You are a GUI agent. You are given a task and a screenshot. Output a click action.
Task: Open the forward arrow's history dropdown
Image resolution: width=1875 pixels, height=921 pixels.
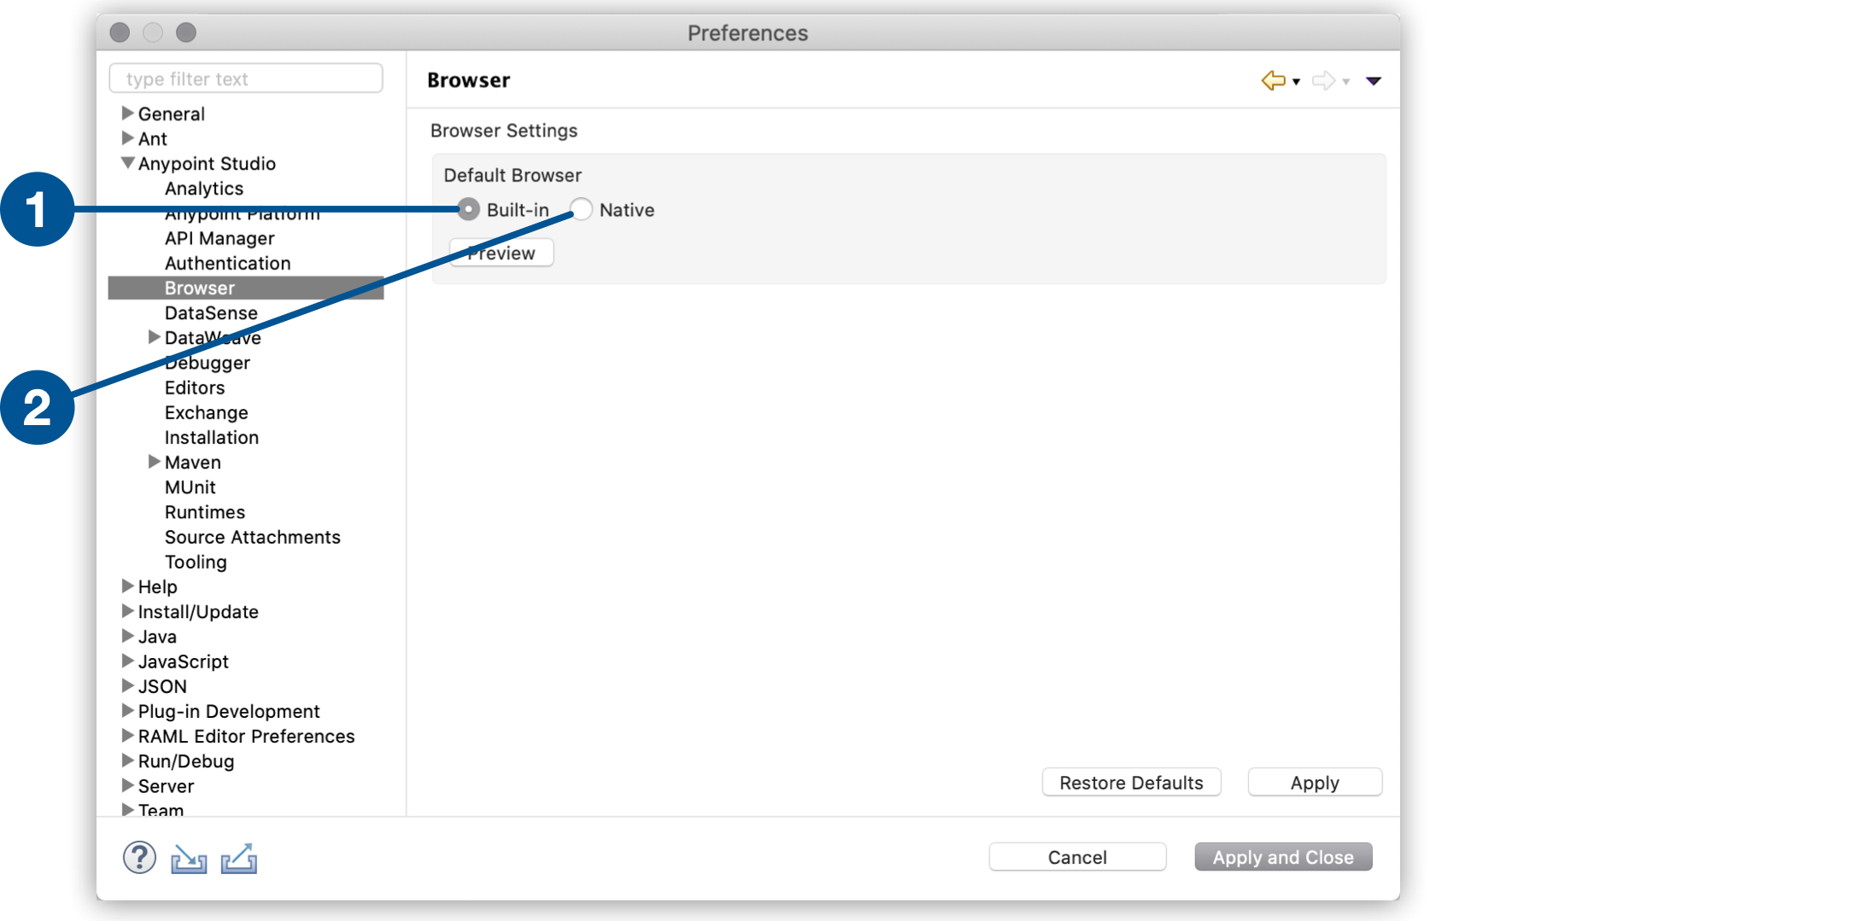[1347, 83]
